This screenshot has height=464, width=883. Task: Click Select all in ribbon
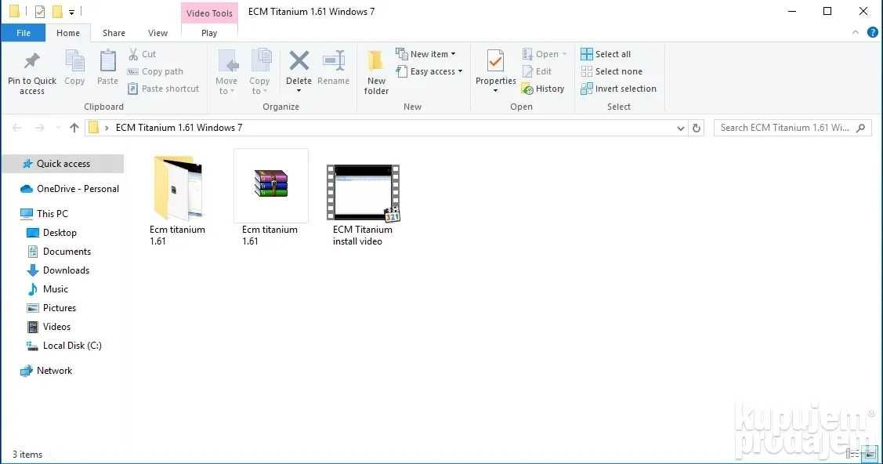pyautogui.click(x=606, y=54)
